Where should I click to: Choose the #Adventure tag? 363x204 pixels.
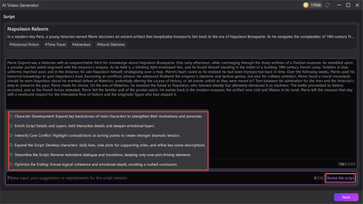[x=81, y=44]
